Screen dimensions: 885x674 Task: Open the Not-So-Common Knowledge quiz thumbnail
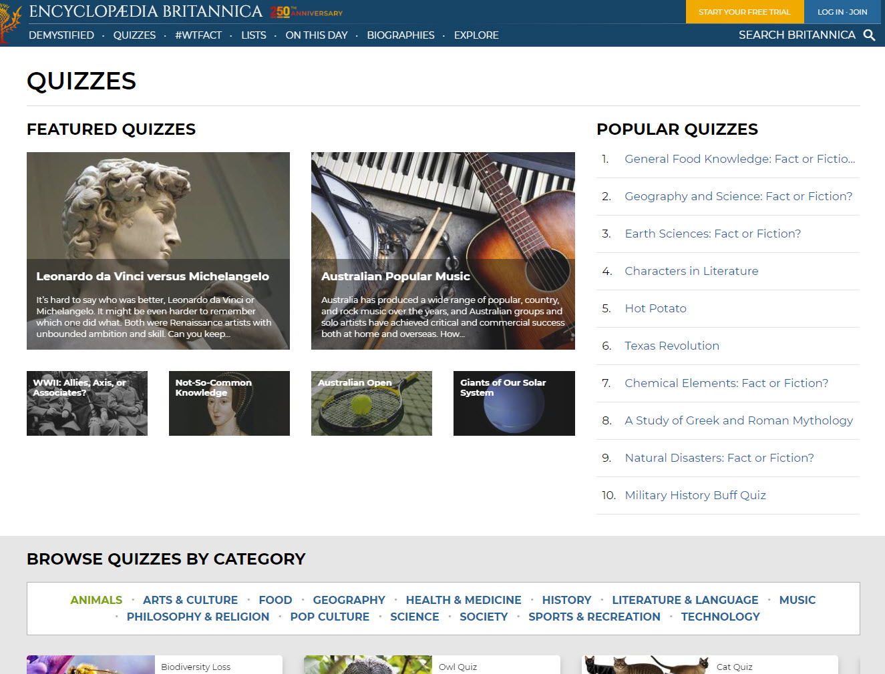(x=229, y=403)
